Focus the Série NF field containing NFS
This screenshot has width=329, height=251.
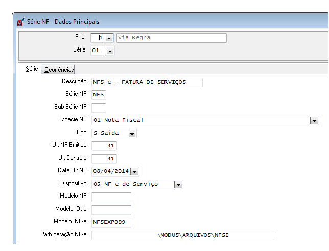pos(99,95)
